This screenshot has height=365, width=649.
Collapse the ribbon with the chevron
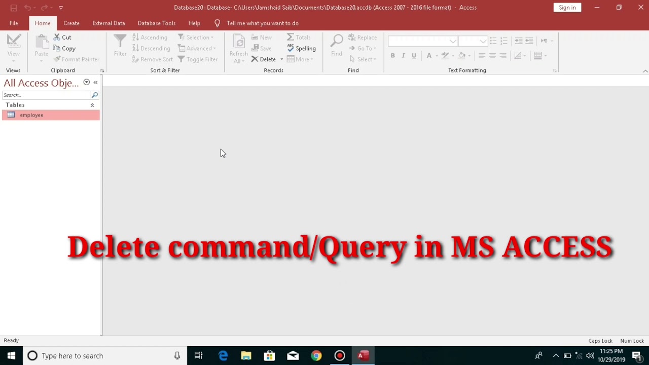coord(645,71)
